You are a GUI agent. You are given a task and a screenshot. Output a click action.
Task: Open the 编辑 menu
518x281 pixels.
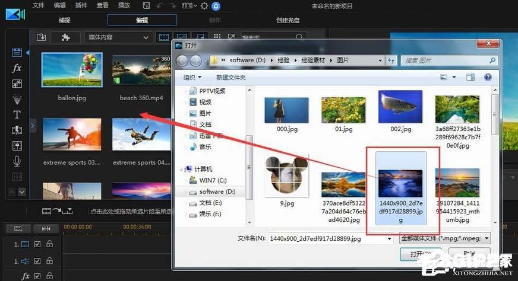(60, 5)
